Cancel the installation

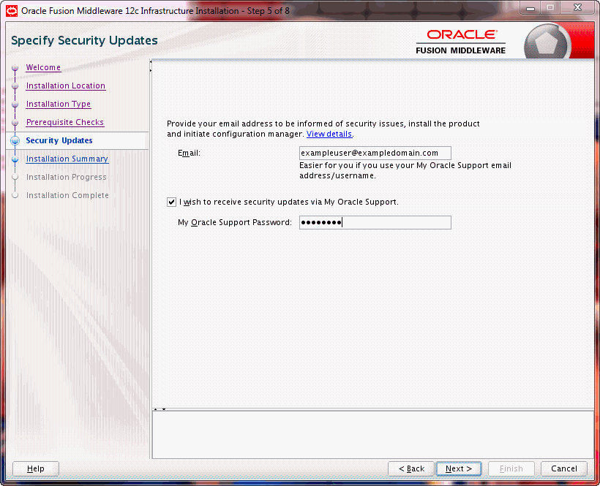(563, 468)
